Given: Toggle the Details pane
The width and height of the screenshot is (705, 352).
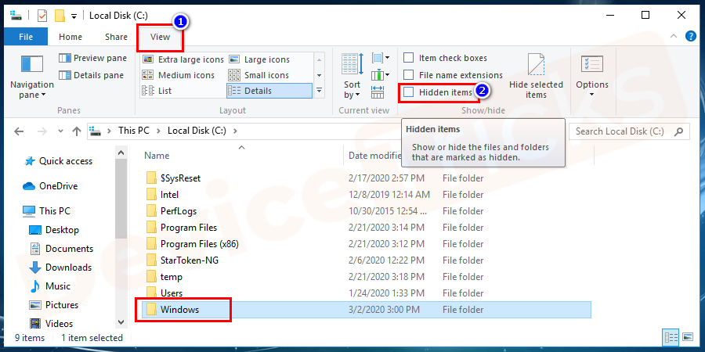Looking at the screenshot, I should pyautogui.click(x=92, y=75).
